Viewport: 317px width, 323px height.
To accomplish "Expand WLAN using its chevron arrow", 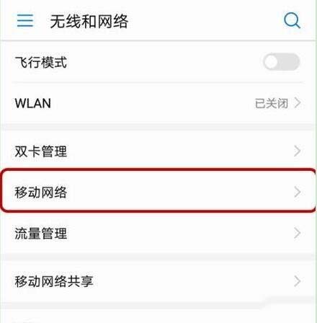I will click(x=298, y=103).
